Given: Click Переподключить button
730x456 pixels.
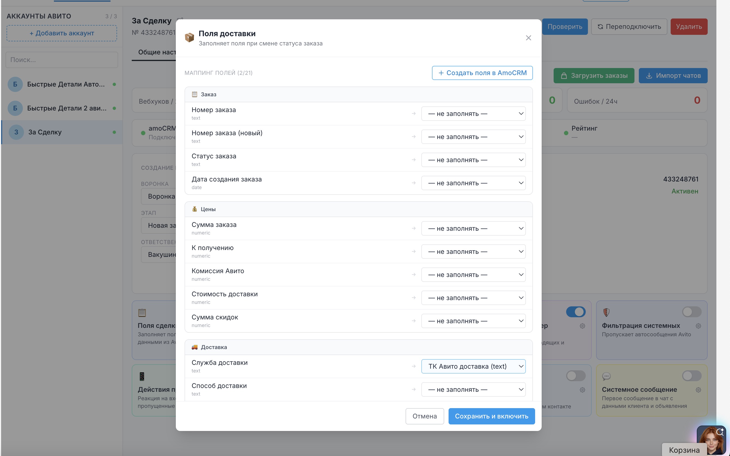Looking at the screenshot, I should point(629,27).
